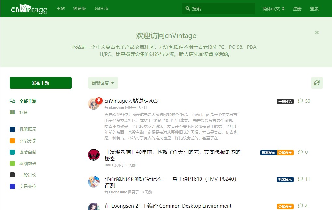Image resolution: width=332 pixels, height=210 pixels.
Task: Click the 一般讨论 tag on pinned topic
Action: coord(285,101)
